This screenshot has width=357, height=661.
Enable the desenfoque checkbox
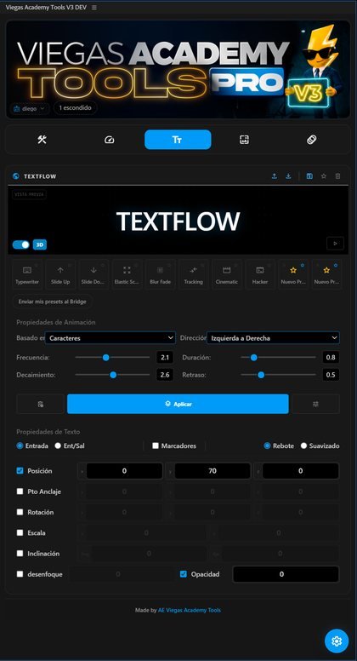point(20,574)
